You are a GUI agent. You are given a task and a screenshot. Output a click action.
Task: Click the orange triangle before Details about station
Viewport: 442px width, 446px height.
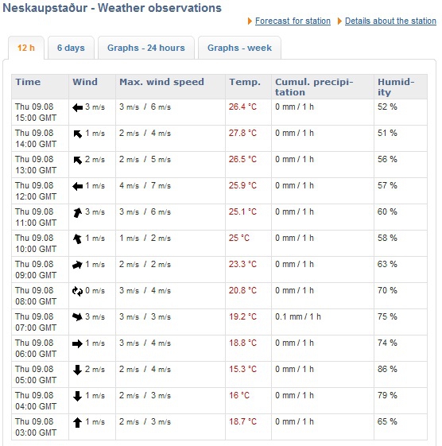pyautogui.click(x=339, y=21)
